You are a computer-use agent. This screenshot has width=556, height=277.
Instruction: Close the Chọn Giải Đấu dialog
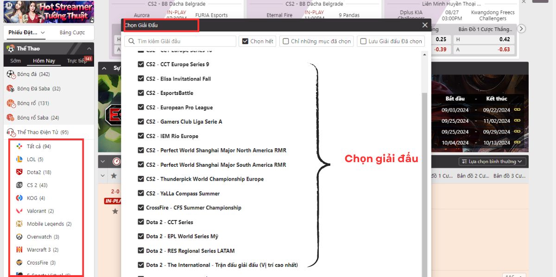(425, 25)
